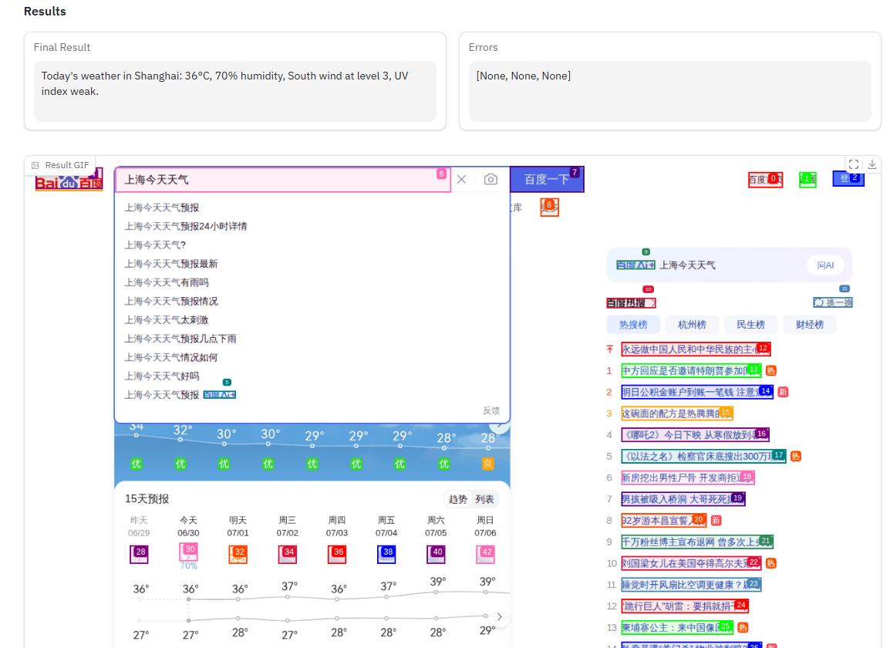Open hot item 刘国梁女儿在美国夺得高尔夫
890x648 pixels.
coord(691,563)
